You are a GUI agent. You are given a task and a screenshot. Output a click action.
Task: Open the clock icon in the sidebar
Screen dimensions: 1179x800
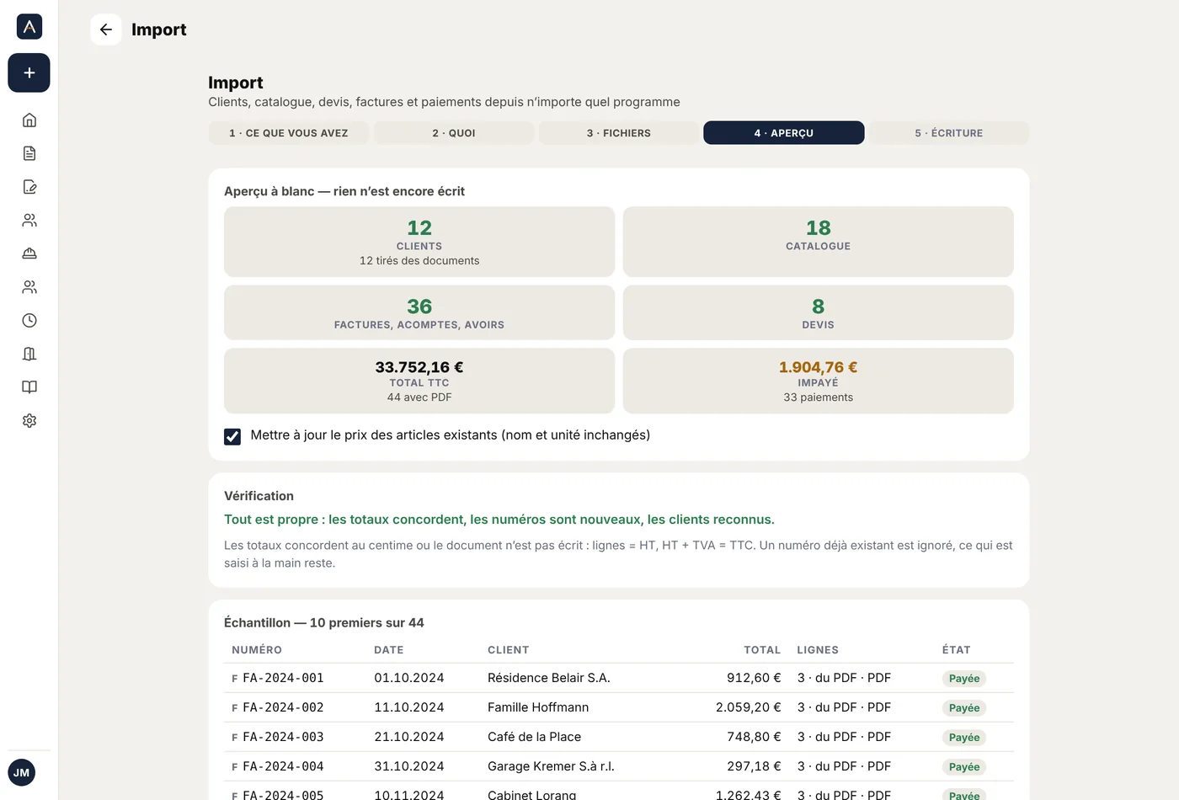point(29,321)
